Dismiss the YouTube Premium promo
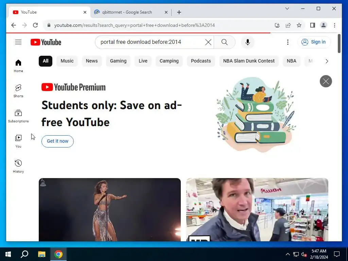Image resolution: width=348 pixels, height=261 pixels. (326, 81)
